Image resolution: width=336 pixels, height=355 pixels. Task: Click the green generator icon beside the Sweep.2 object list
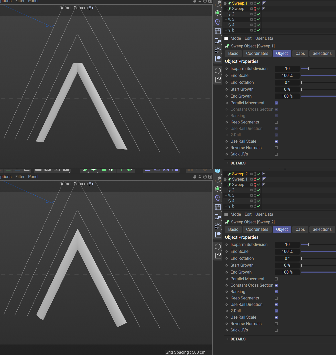(218, 189)
